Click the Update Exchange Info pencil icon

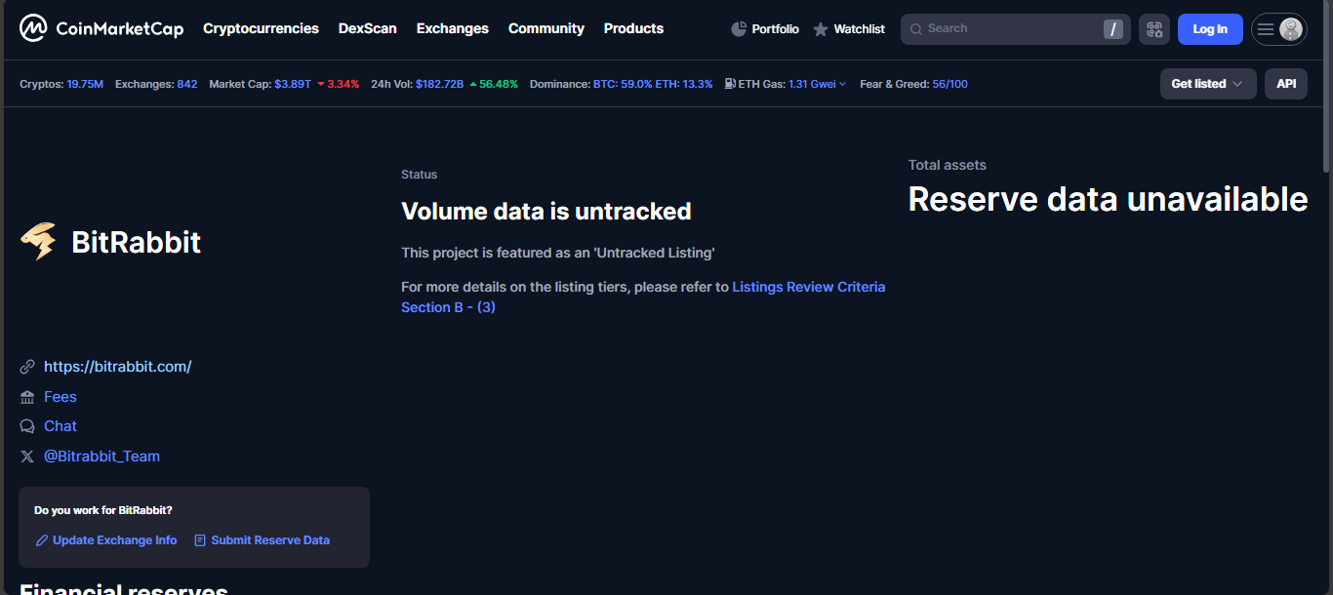[x=42, y=540]
